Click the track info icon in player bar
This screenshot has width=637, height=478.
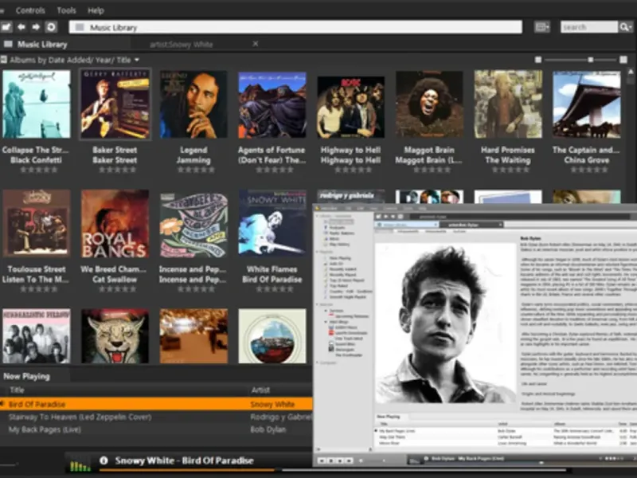click(104, 460)
